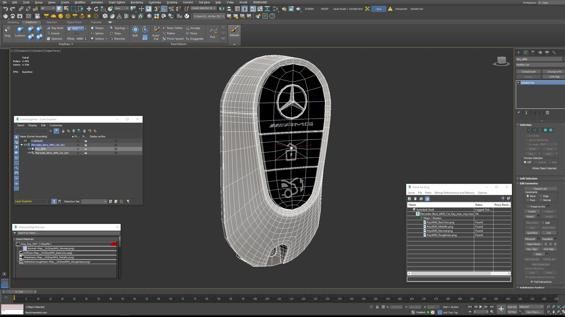Switch to the Modeling ribbon tab
The width and height of the screenshot is (565, 317).
pos(13,22)
